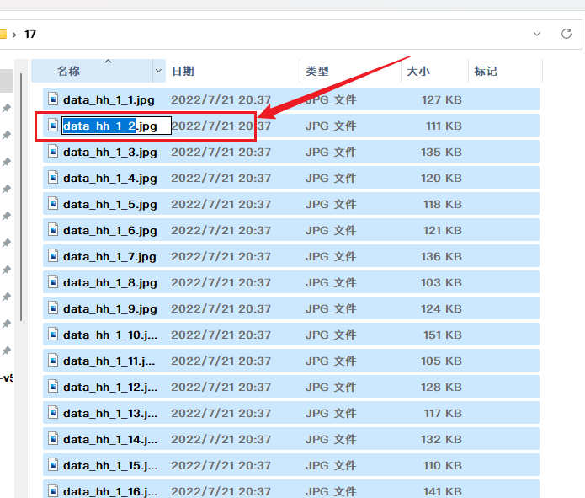This screenshot has width=585, height=498.
Task: Sort files by 日期 column header
Action: (x=183, y=71)
